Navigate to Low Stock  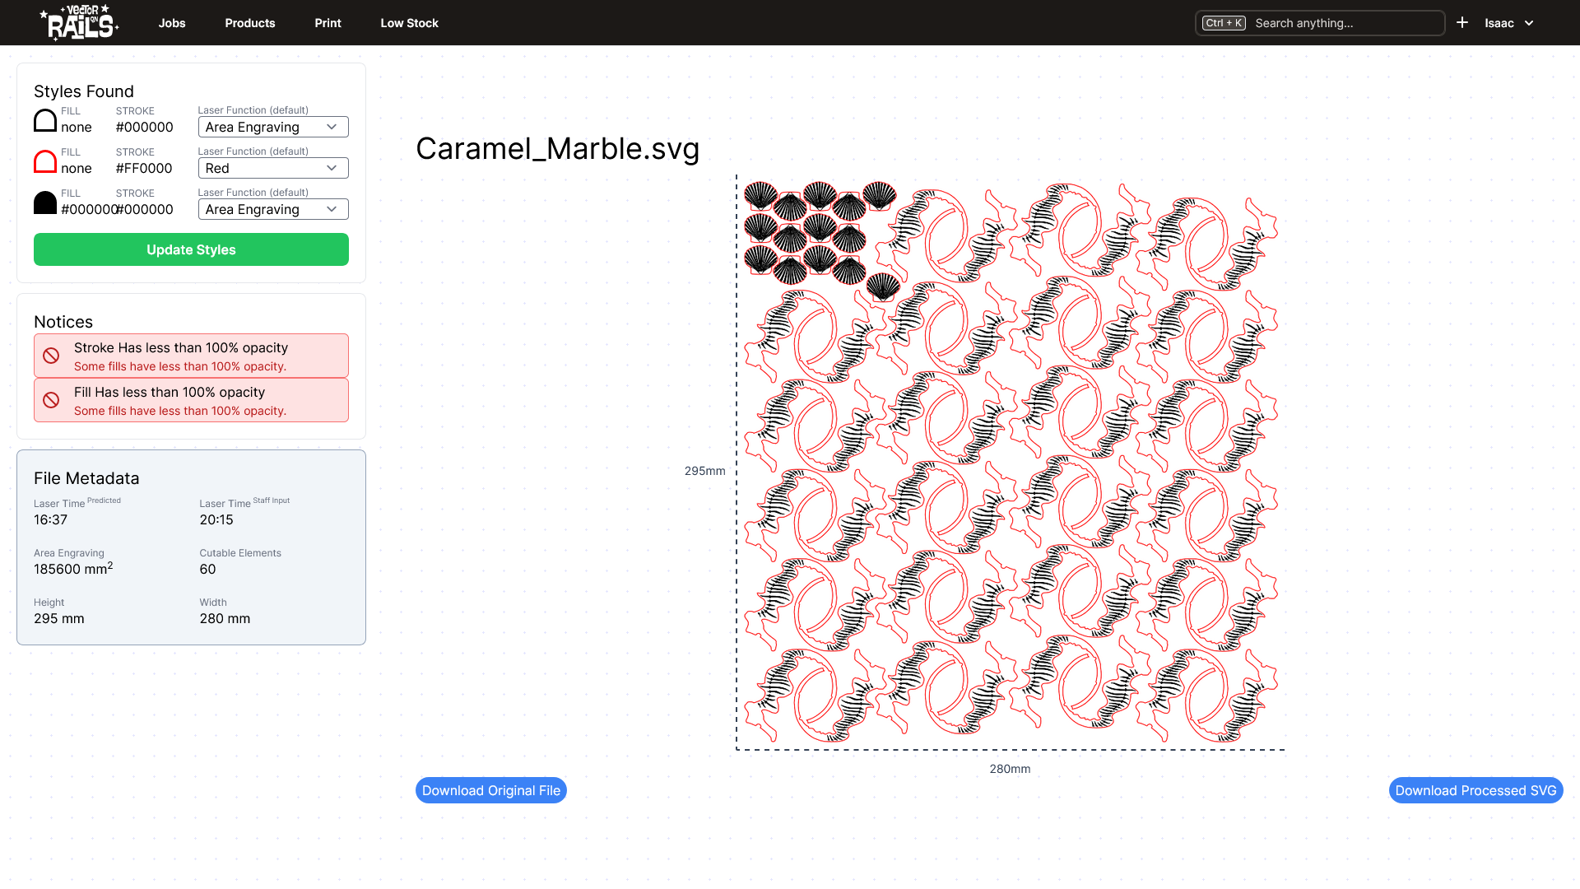409,23
